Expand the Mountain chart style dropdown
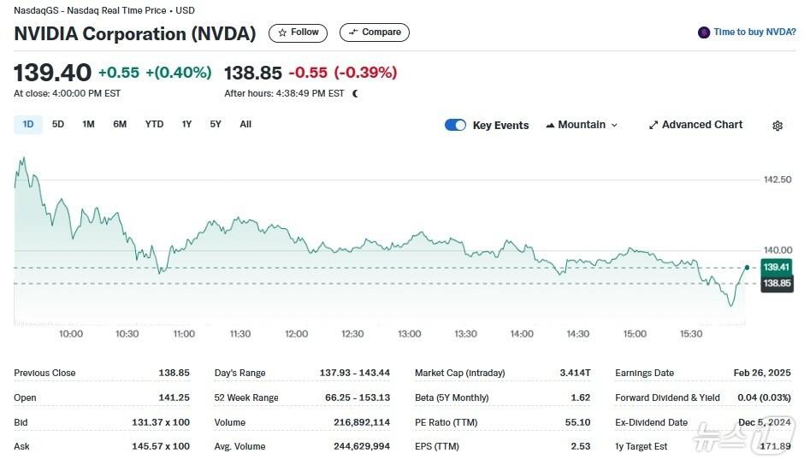Image resolution: width=804 pixels, height=465 pixels. coord(612,125)
